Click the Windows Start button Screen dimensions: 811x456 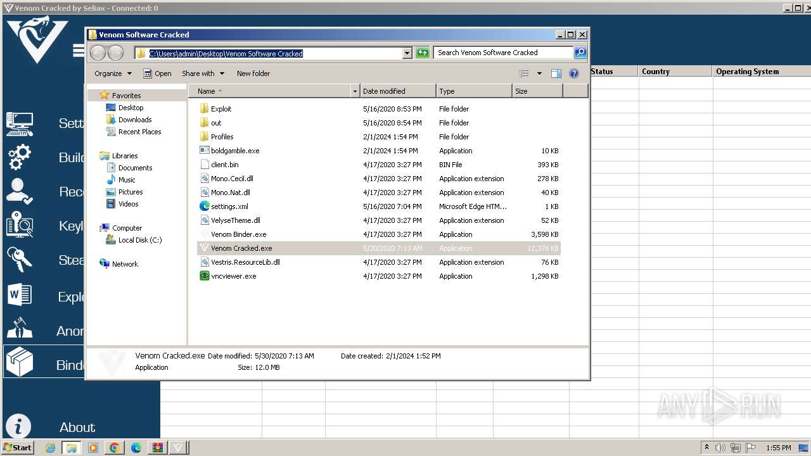point(17,448)
